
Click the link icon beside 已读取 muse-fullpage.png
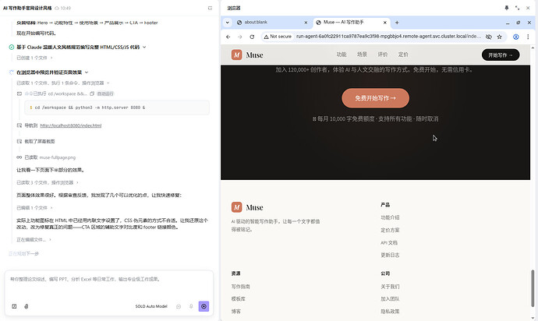(x=19, y=157)
